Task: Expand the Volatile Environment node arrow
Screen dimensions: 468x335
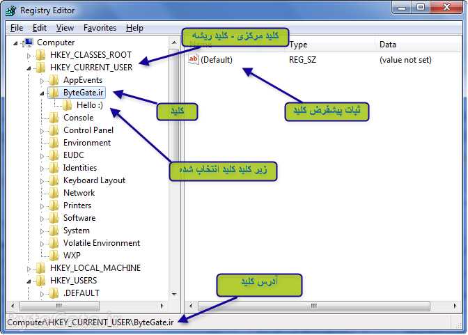Action: click(42, 244)
